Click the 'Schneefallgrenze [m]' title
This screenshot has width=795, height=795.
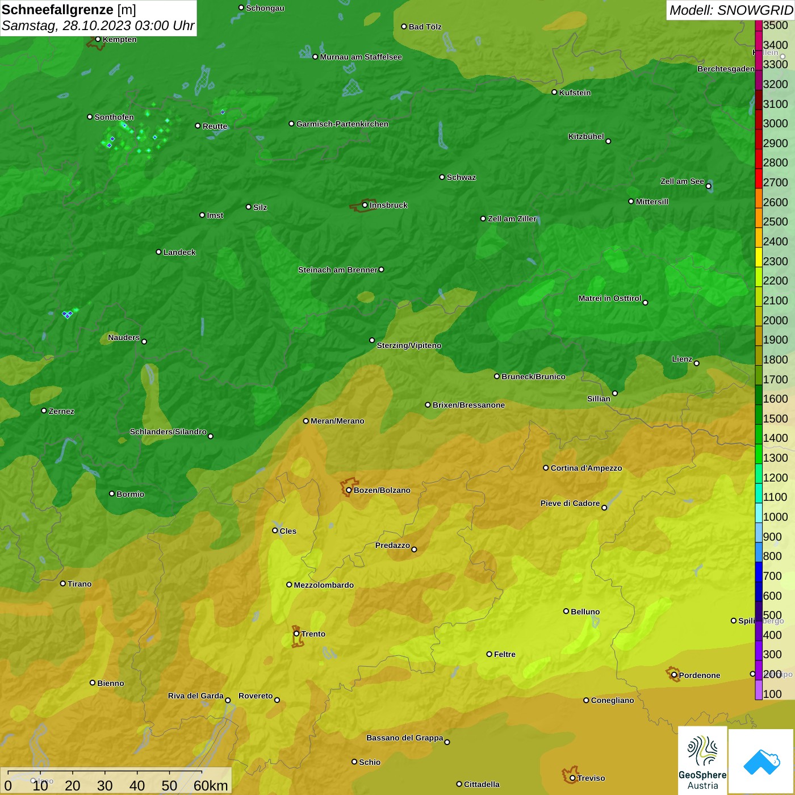click(x=69, y=10)
